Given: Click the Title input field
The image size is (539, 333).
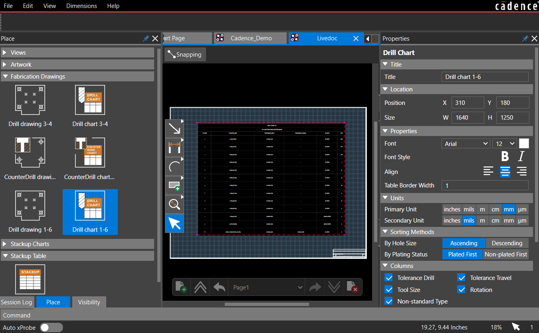Looking at the screenshot, I should tap(485, 77).
